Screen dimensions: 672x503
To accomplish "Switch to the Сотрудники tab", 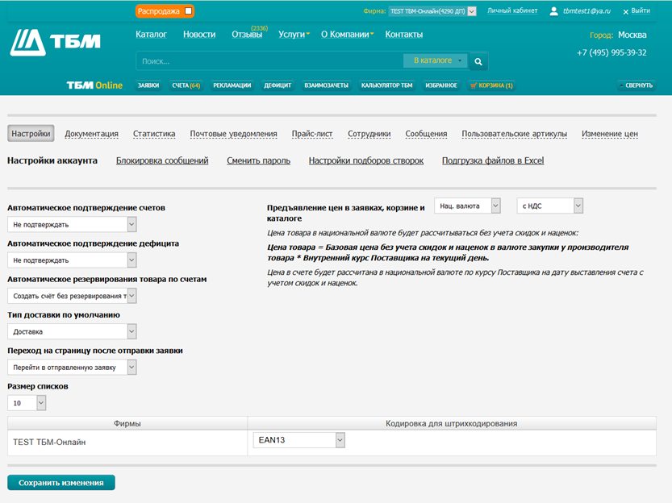I will [369, 134].
